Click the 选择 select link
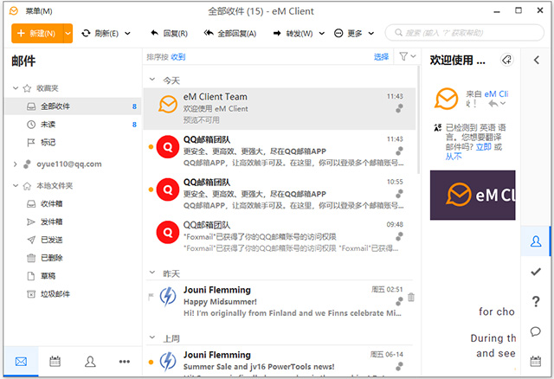The height and width of the screenshot is (379, 554). tap(381, 57)
